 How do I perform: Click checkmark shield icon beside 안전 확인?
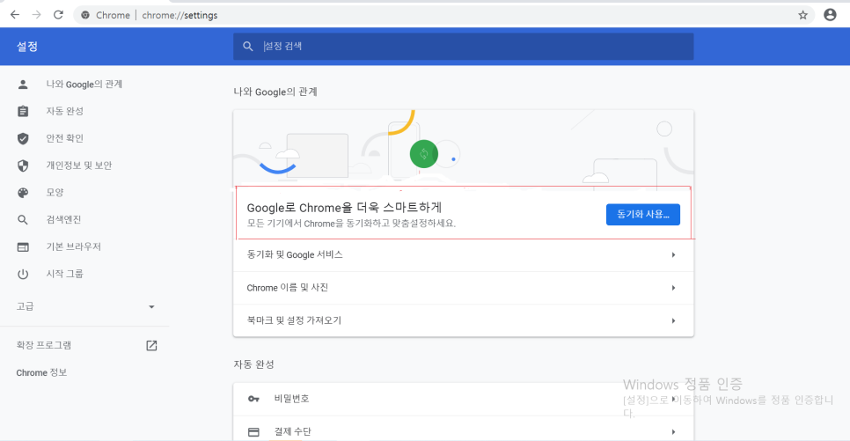23,138
